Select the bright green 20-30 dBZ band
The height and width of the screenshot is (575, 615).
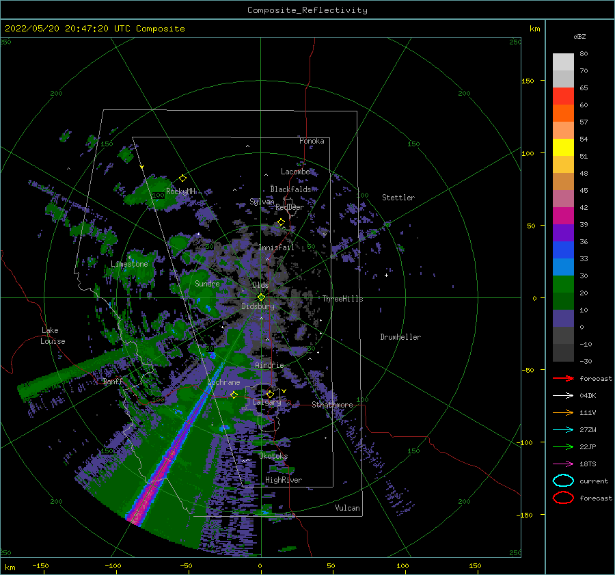pos(563,284)
